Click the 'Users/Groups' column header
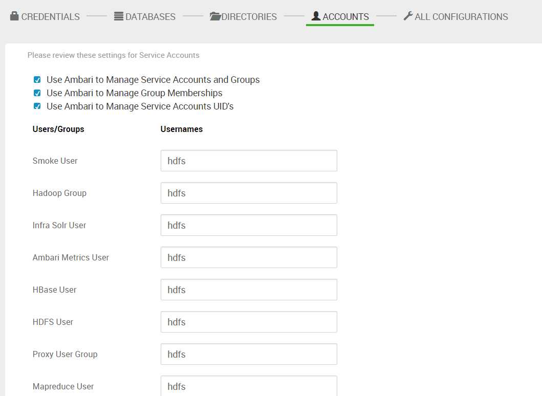This screenshot has width=542, height=396. point(58,129)
